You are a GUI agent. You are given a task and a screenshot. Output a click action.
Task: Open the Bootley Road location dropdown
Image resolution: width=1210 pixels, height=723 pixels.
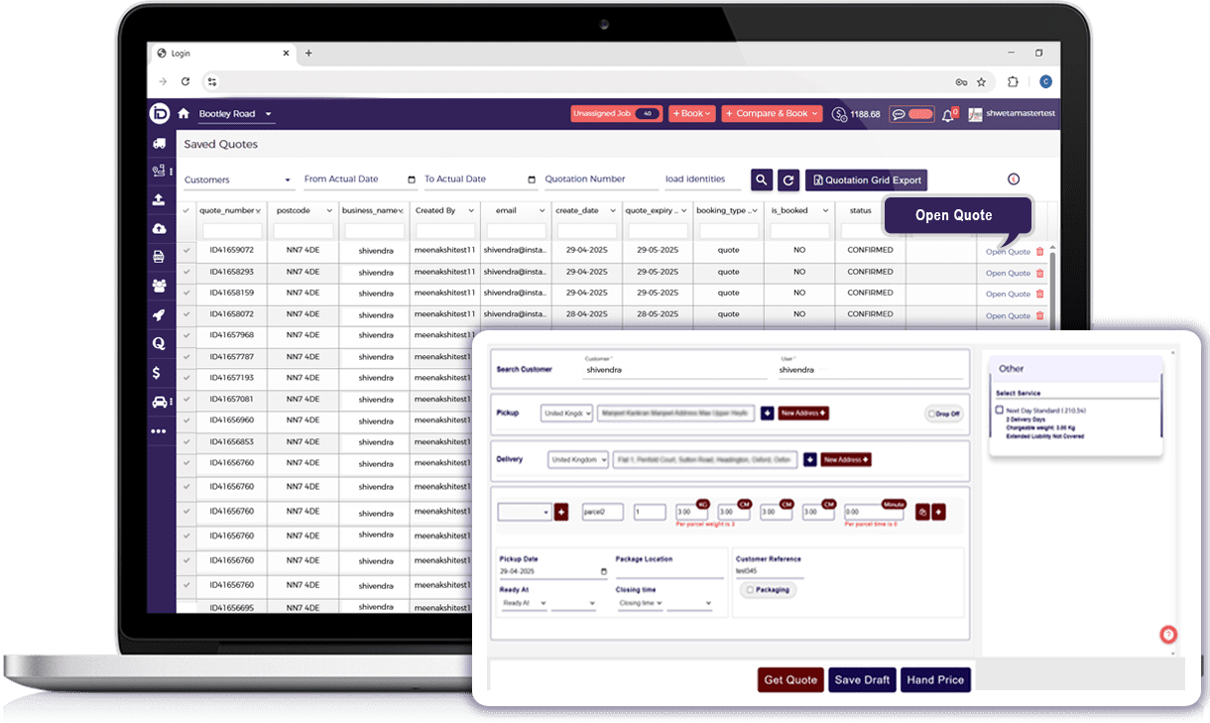click(235, 114)
